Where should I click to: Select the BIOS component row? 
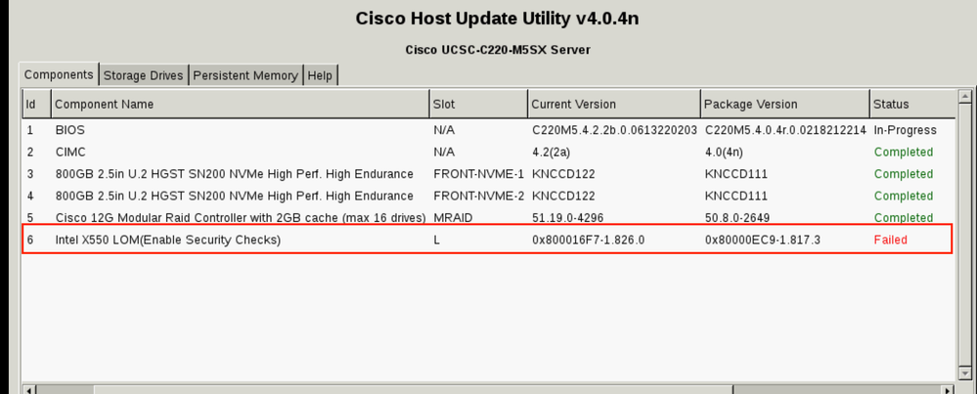tap(489, 130)
